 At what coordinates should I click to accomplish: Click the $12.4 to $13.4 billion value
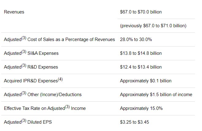(141, 67)
